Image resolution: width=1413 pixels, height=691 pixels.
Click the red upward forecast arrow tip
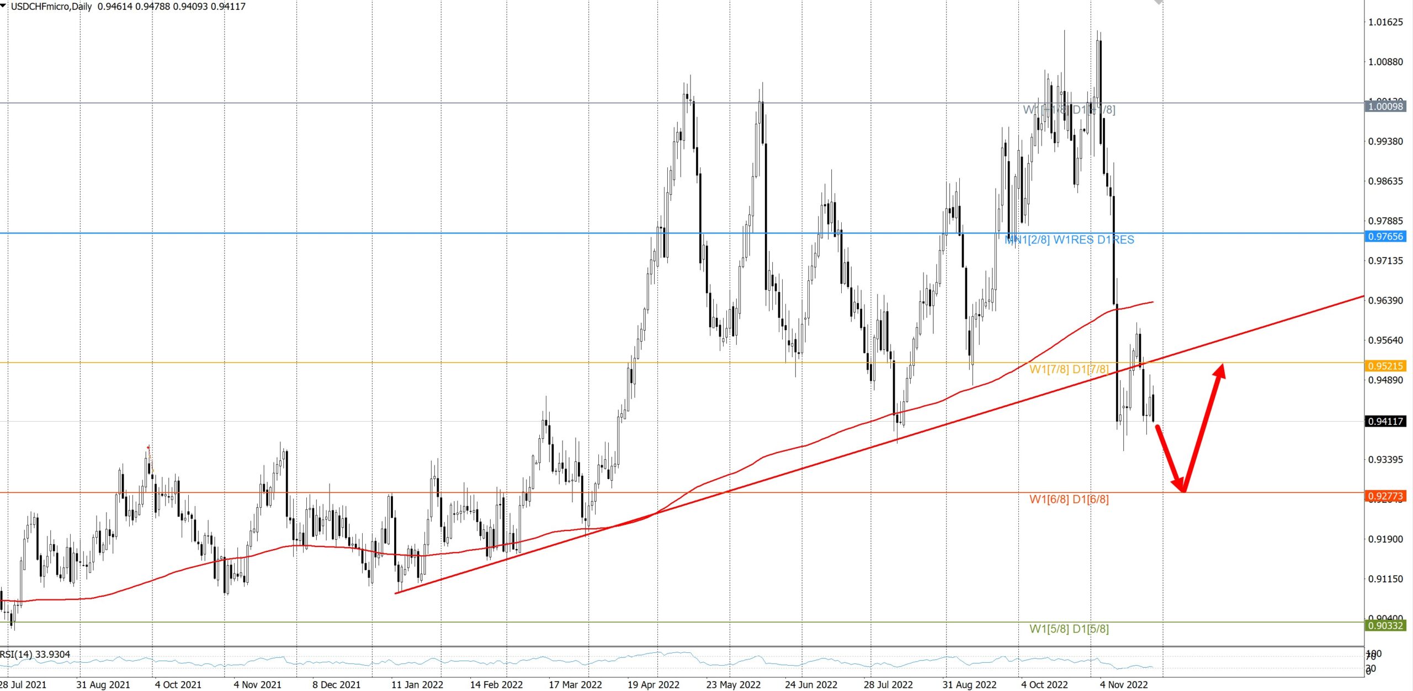(1221, 369)
